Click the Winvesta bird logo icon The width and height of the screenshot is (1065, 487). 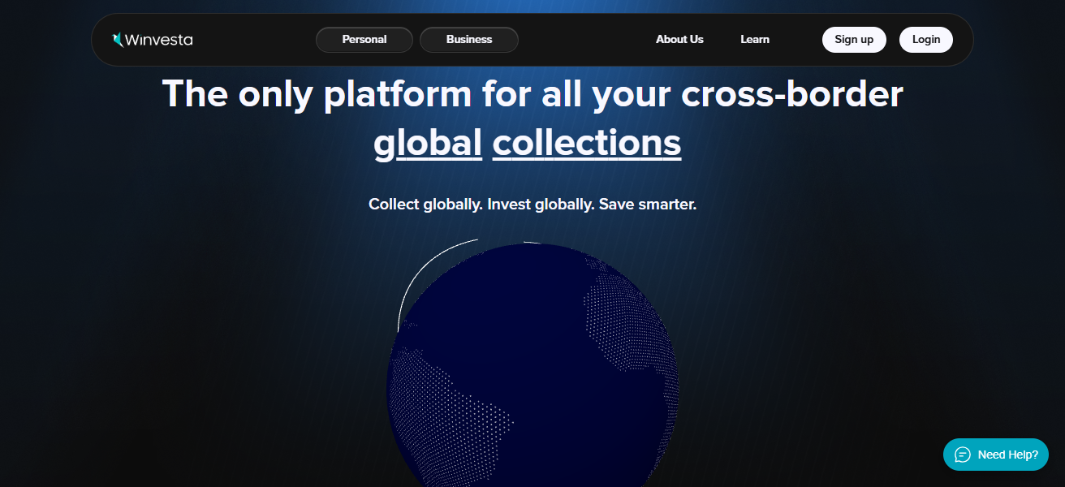pyautogui.click(x=118, y=39)
